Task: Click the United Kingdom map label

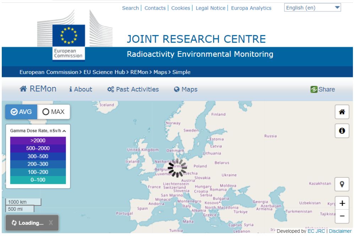Action: [143, 150]
